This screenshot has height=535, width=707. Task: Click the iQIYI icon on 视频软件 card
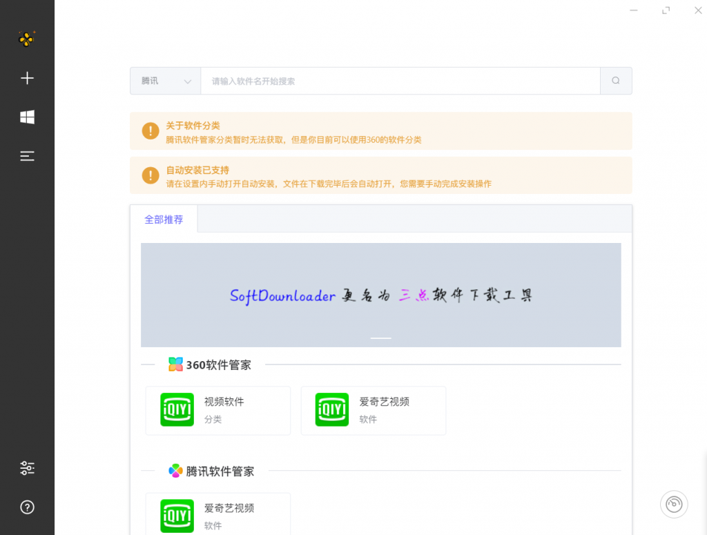coord(177,409)
